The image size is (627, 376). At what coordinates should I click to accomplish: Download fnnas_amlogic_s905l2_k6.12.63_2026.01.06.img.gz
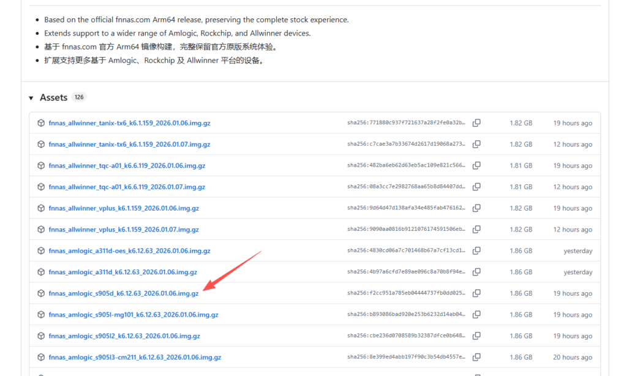click(x=124, y=336)
